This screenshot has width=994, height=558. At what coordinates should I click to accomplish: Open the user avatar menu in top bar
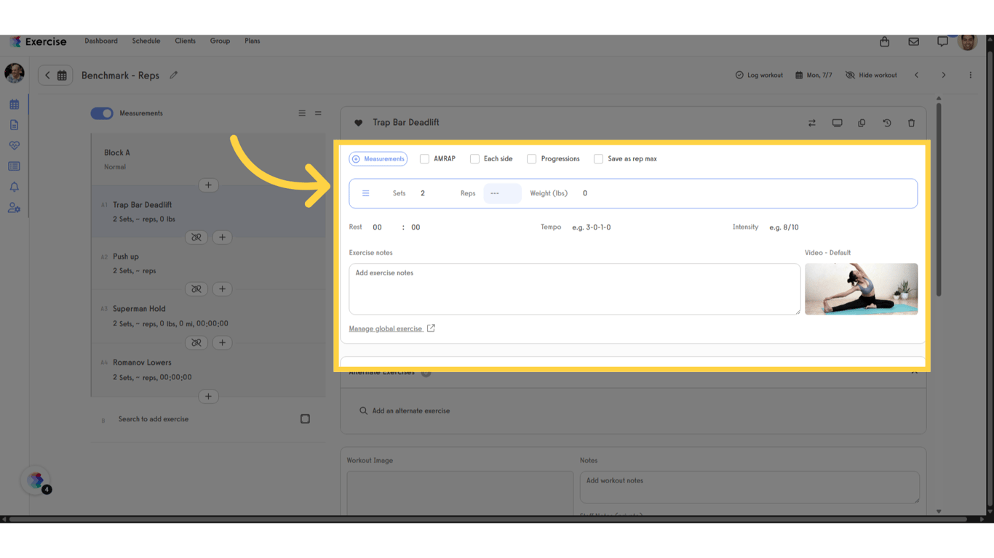[x=968, y=42]
